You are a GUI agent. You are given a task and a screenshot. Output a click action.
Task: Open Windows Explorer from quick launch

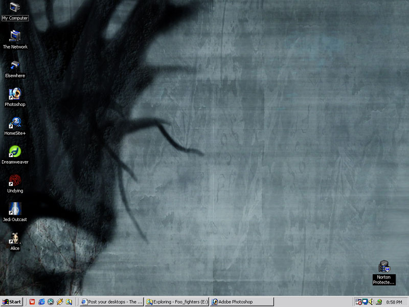tap(69, 302)
